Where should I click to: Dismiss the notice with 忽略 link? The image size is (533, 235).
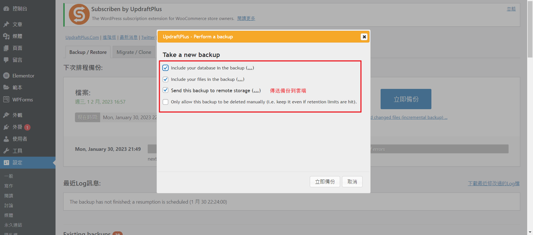click(x=511, y=9)
